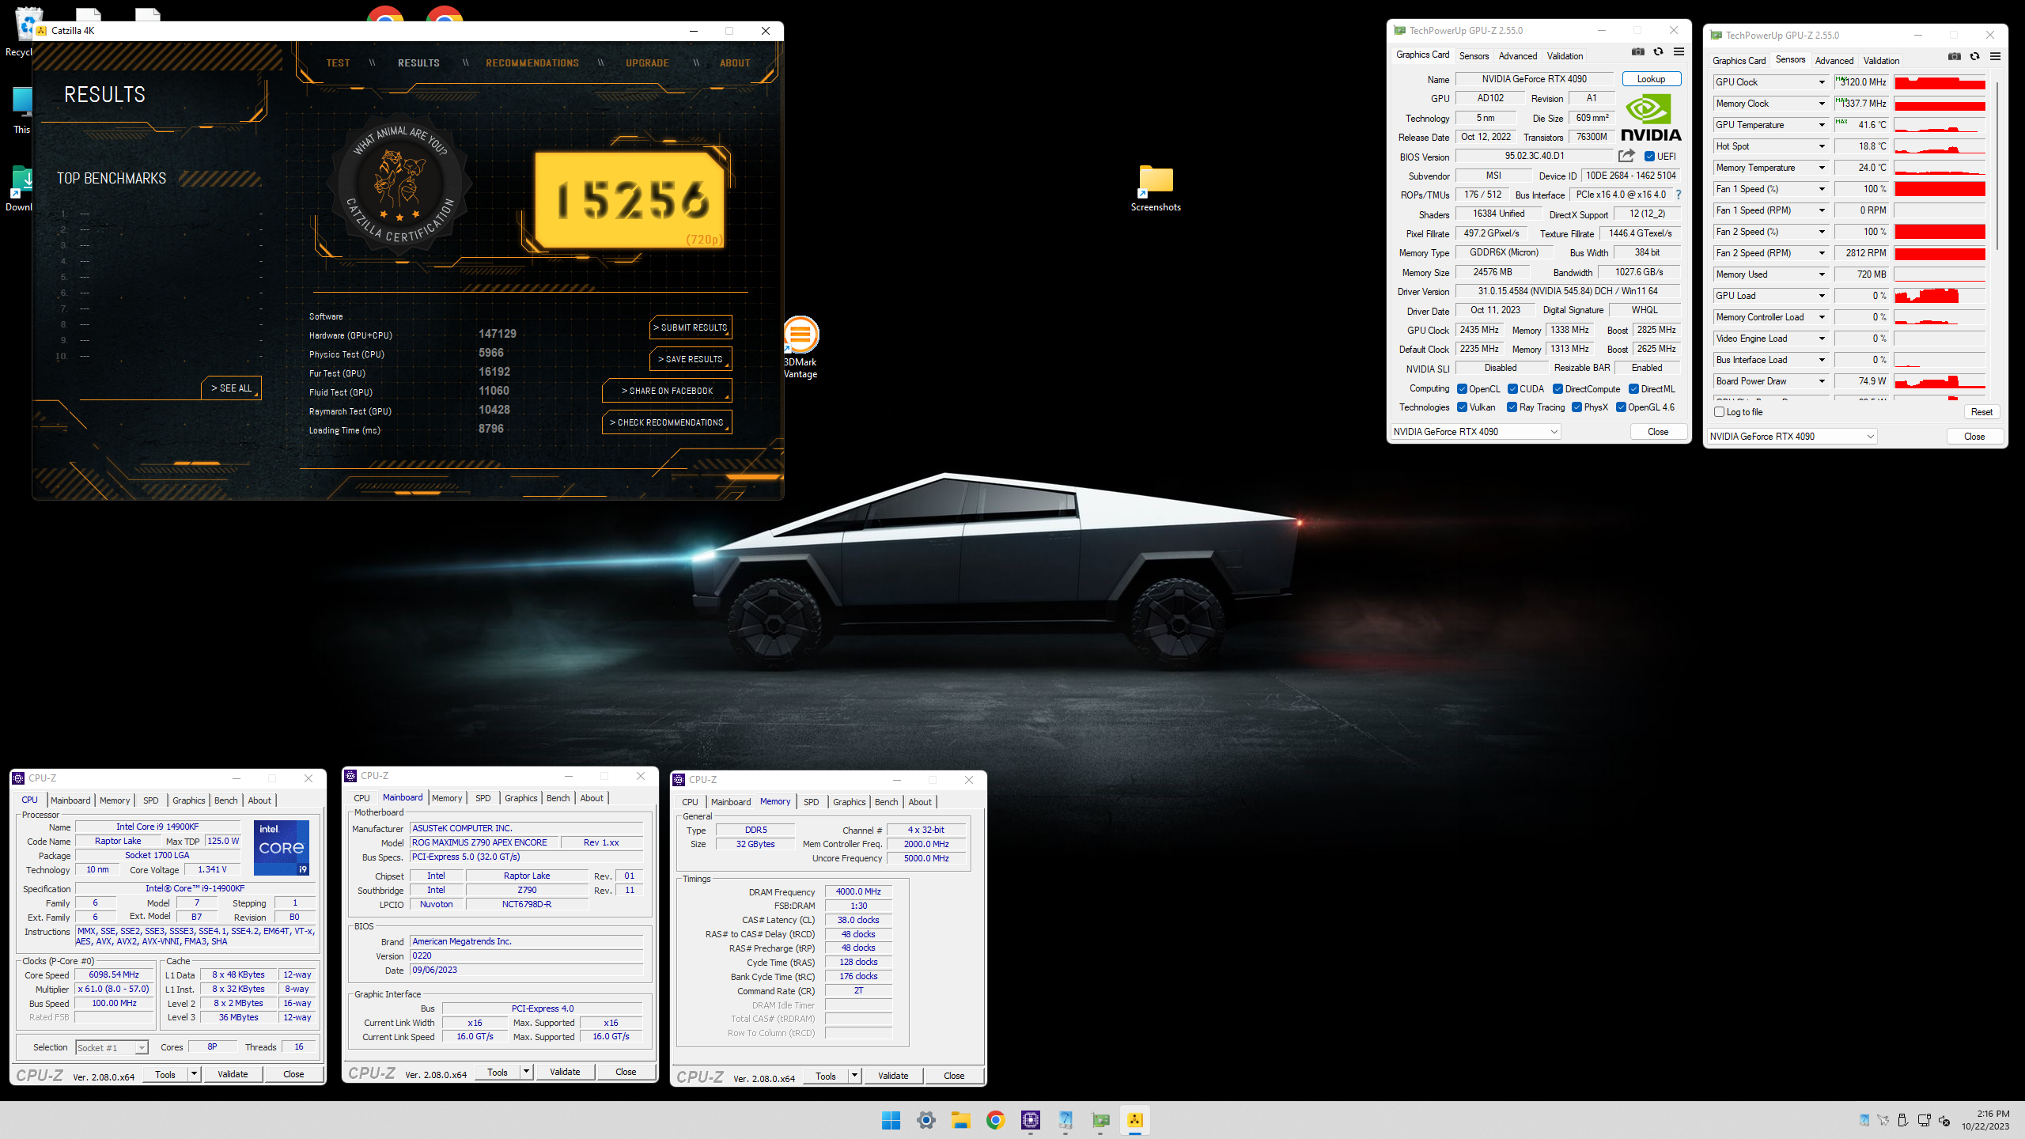This screenshot has height=1139, width=2025.
Task: Click the Intel Core i9 logo in CPU-Z
Action: click(x=281, y=847)
